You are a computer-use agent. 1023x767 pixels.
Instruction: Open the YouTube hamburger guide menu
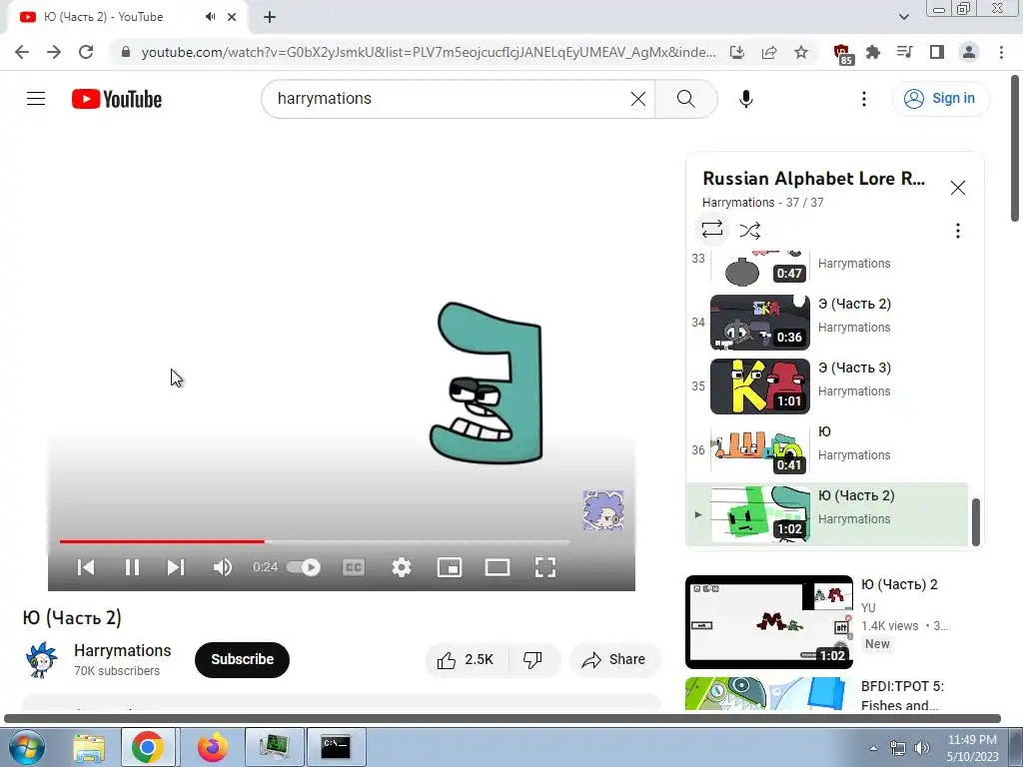click(x=36, y=99)
